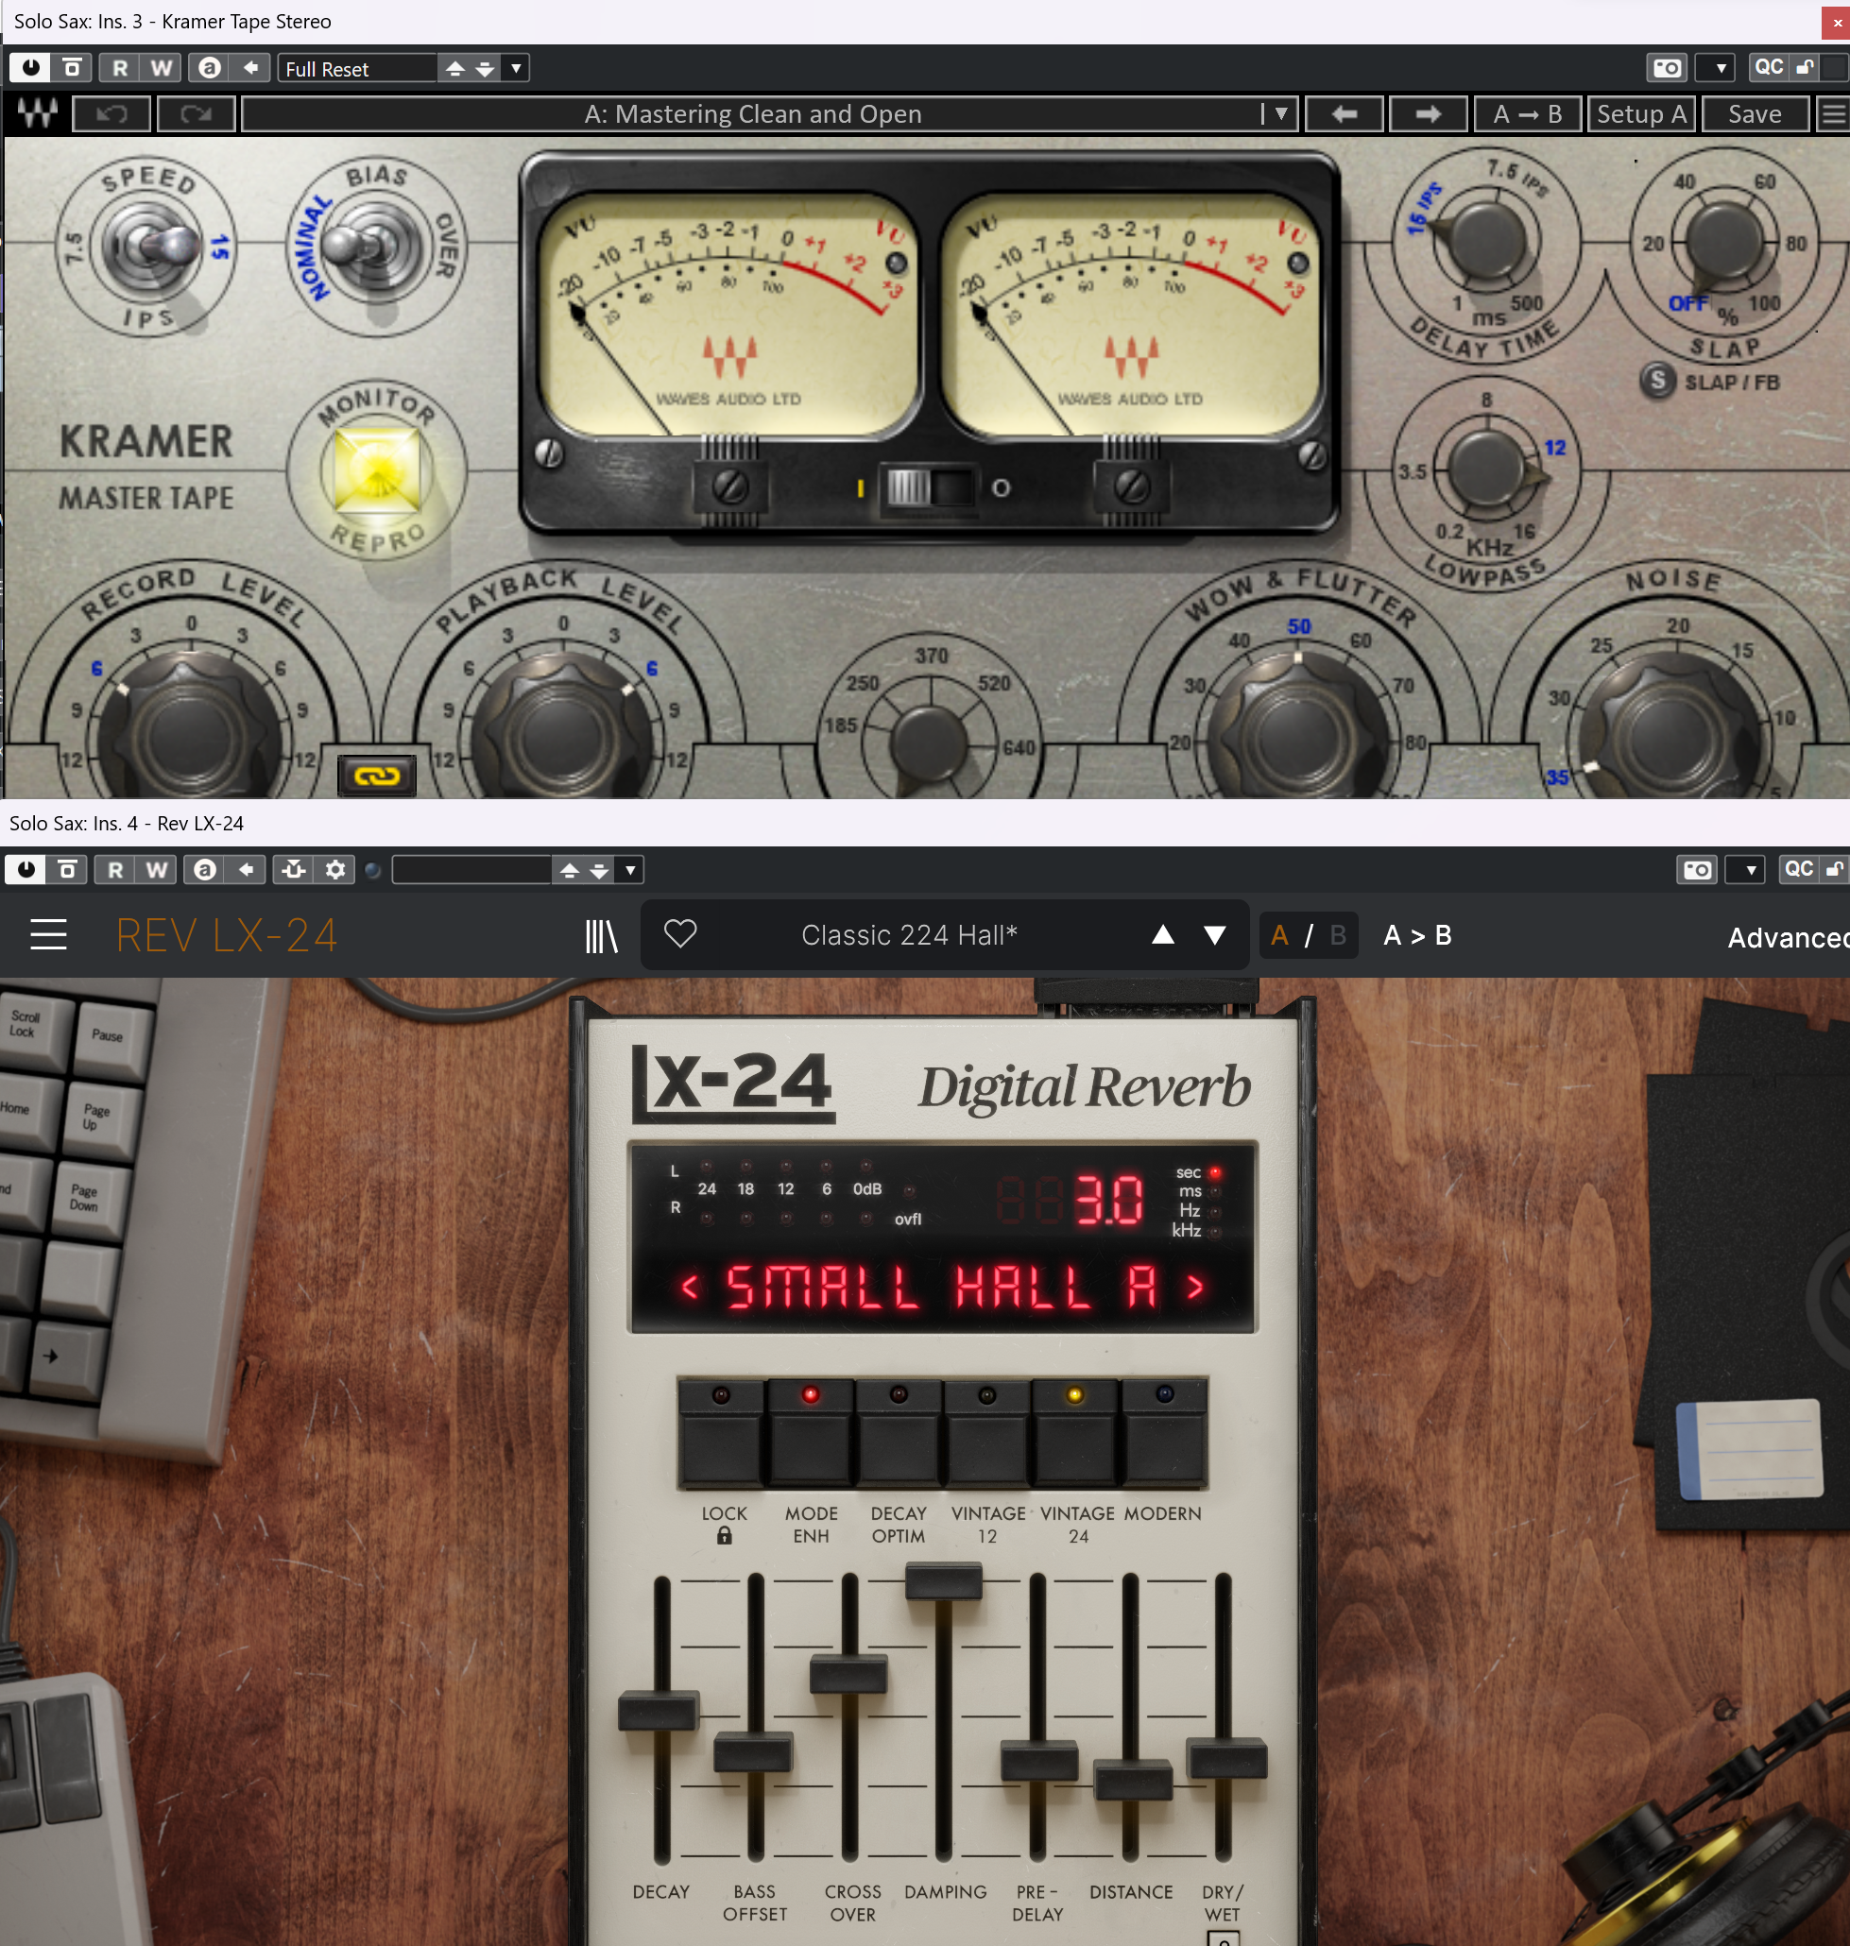This screenshot has width=1850, height=1946.
Task: Open the Advanced panel
Action: coord(1786,937)
